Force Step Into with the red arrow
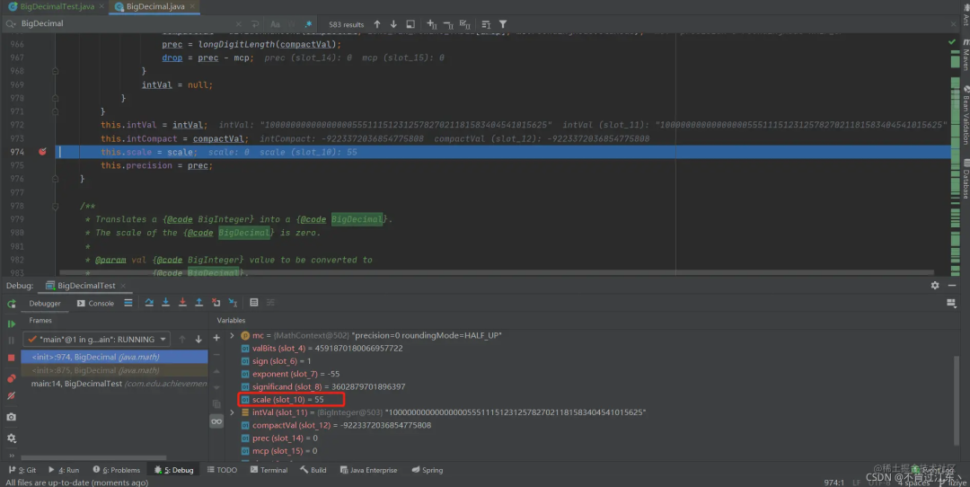The height and width of the screenshot is (487, 970). [x=182, y=303]
